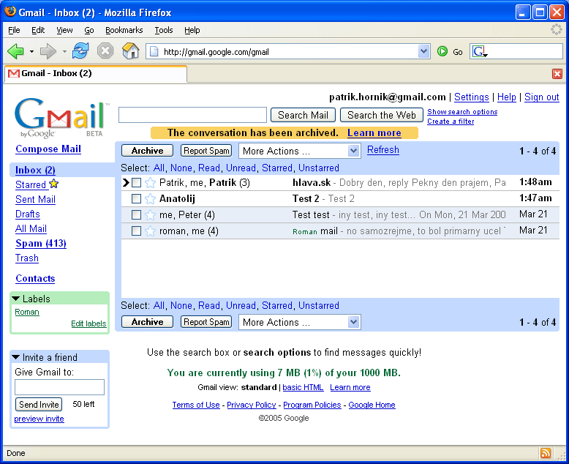Open the Forward button history arrow
Image resolution: width=569 pixels, height=464 pixels.
point(64,51)
